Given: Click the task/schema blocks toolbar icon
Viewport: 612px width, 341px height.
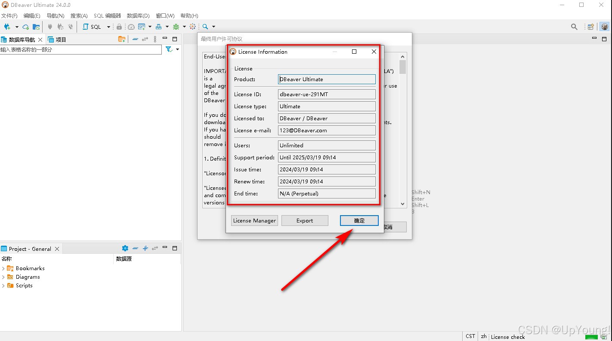Looking at the screenshot, I should point(158,27).
